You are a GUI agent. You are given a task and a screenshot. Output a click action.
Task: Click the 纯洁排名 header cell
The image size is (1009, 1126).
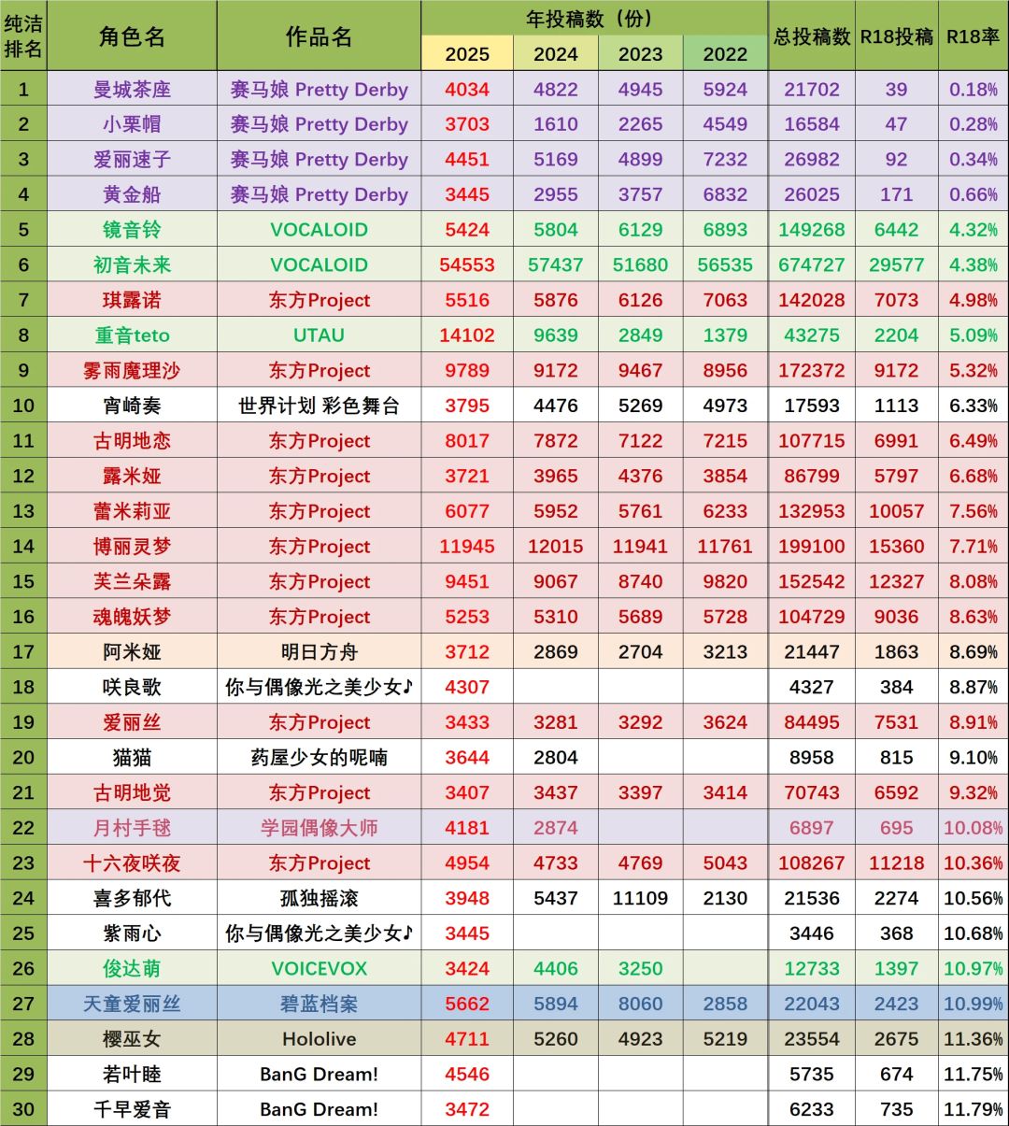23,36
